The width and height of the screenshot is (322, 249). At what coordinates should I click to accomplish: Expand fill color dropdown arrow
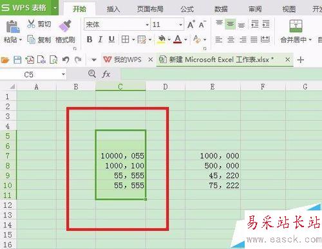(169, 40)
